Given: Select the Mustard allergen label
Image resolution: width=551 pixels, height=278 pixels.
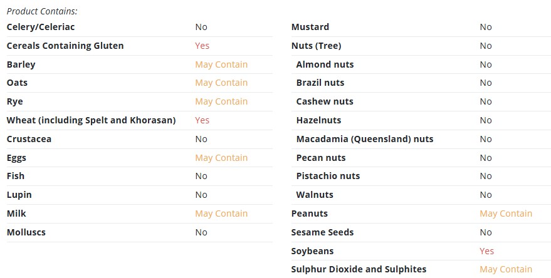Looking at the screenshot, I should pyautogui.click(x=310, y=27).
